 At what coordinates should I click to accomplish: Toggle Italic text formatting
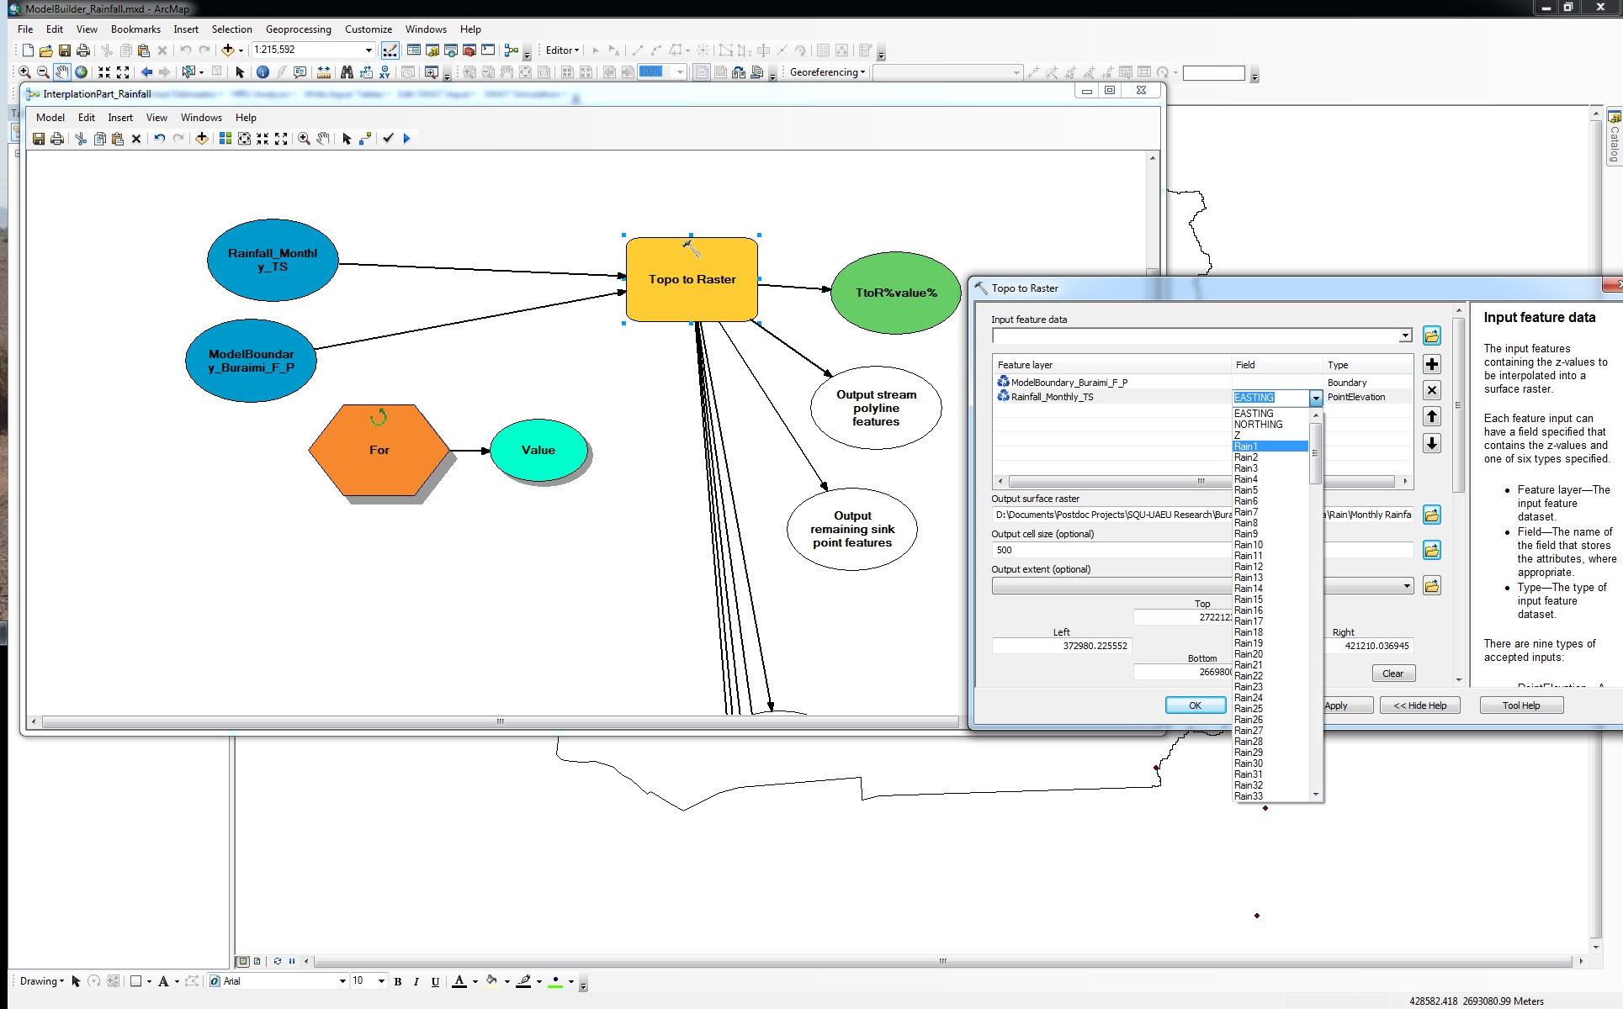coord(416,981)
